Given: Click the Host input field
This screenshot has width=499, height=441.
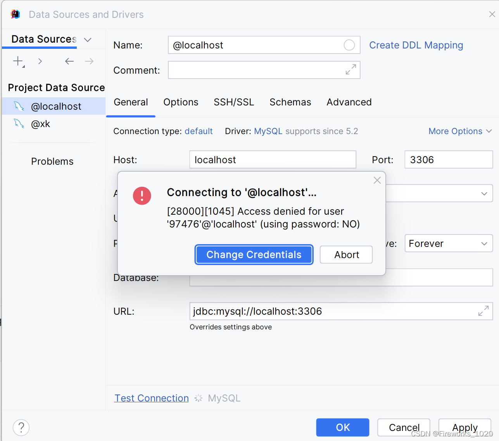Looking at the screenshot, I should 273,160.
